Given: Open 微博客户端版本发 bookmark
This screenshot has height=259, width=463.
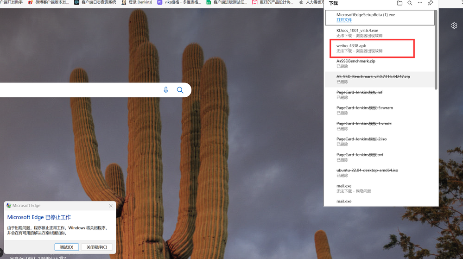Looking at the screenshot, I should [49, 2].
